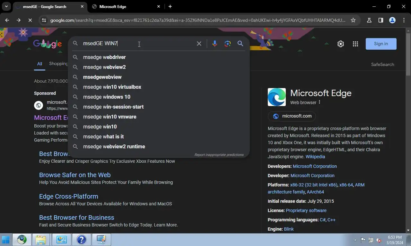Screen dimensions: 411x246
Task: Open the Windows Start button
Action: [6, 240]
